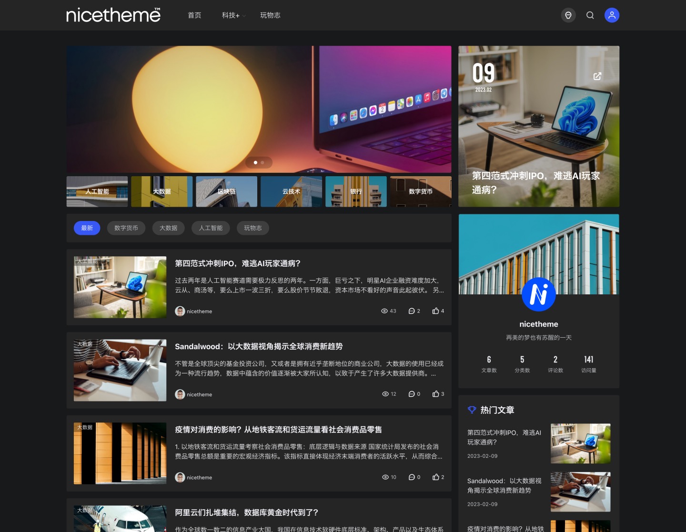Click the 文章数 stat showing 6
The height and width of the screenshot is (532, 686).
tap(489, 364)
